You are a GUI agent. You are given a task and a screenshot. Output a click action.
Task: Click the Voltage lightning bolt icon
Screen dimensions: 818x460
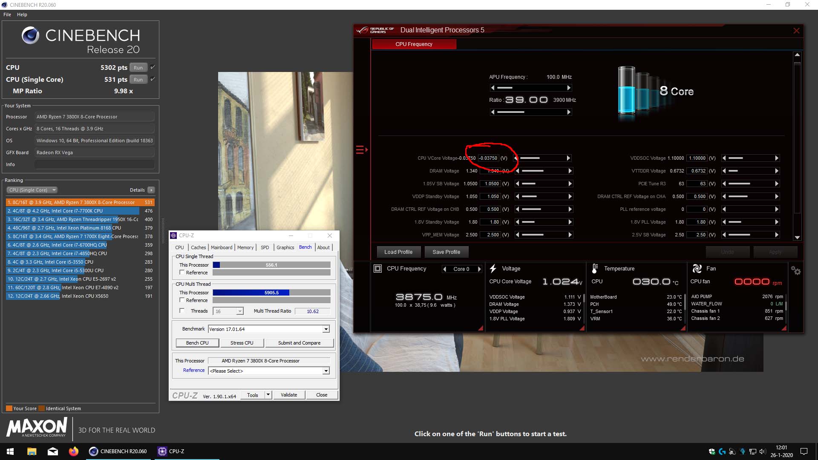493,269
